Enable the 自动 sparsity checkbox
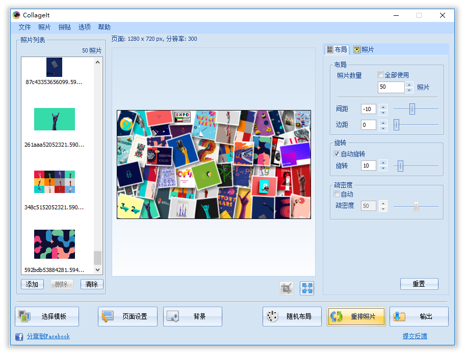 [x=337, y=194]
